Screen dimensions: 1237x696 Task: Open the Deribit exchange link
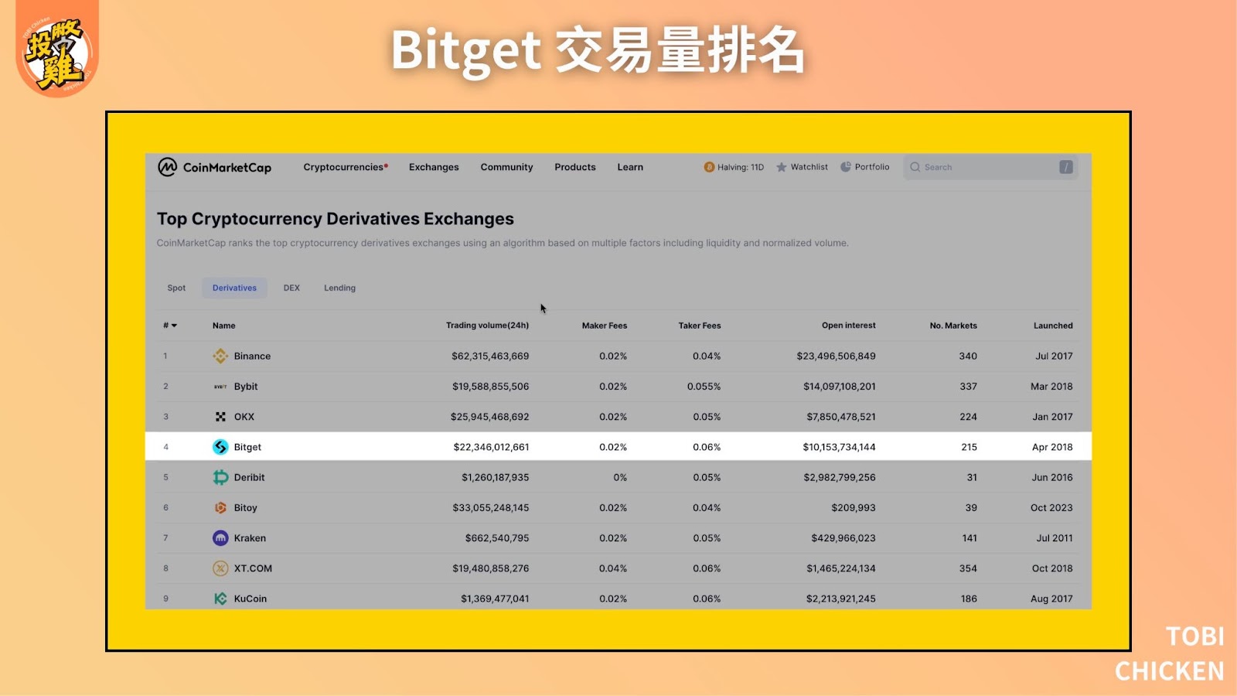click(249, 477)
